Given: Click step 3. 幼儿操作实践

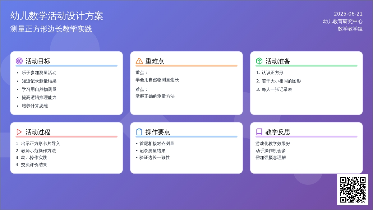Looking at the screenshot, I should 31,157.
